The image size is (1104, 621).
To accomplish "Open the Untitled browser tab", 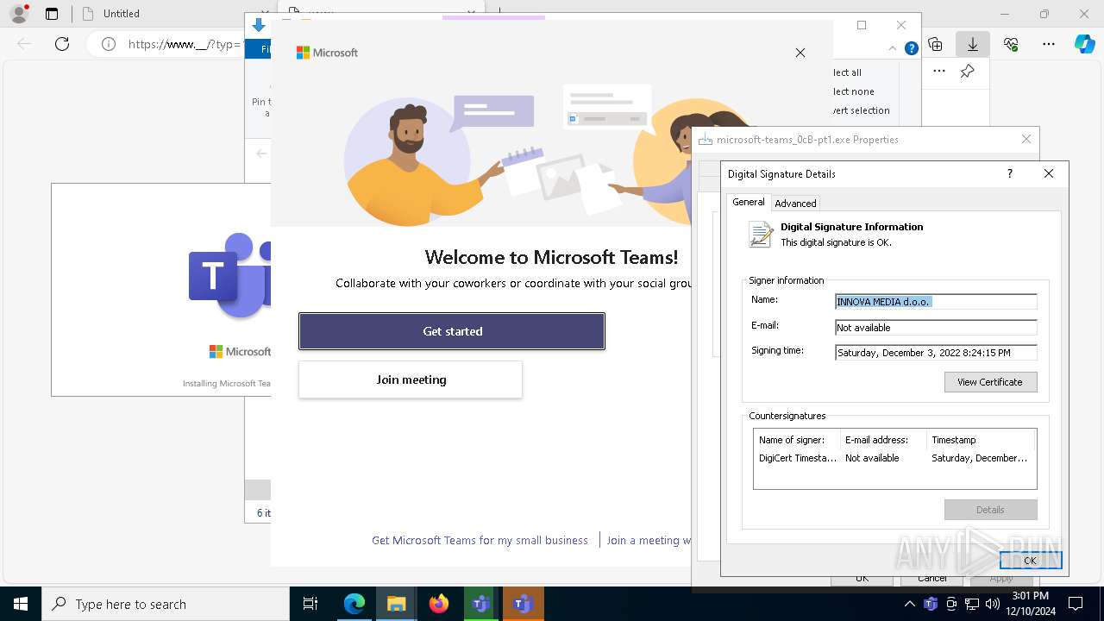I will coord(121,14).
